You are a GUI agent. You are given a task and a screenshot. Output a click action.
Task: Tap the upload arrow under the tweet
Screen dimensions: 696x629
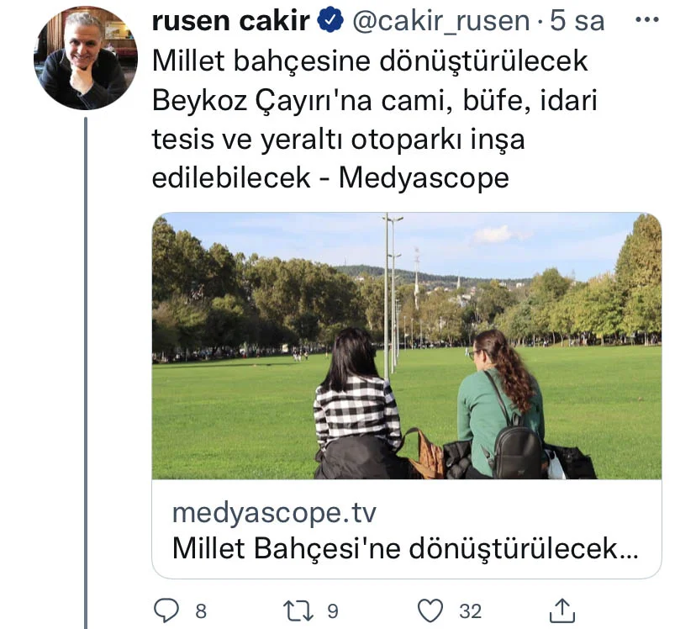[564, 607]
